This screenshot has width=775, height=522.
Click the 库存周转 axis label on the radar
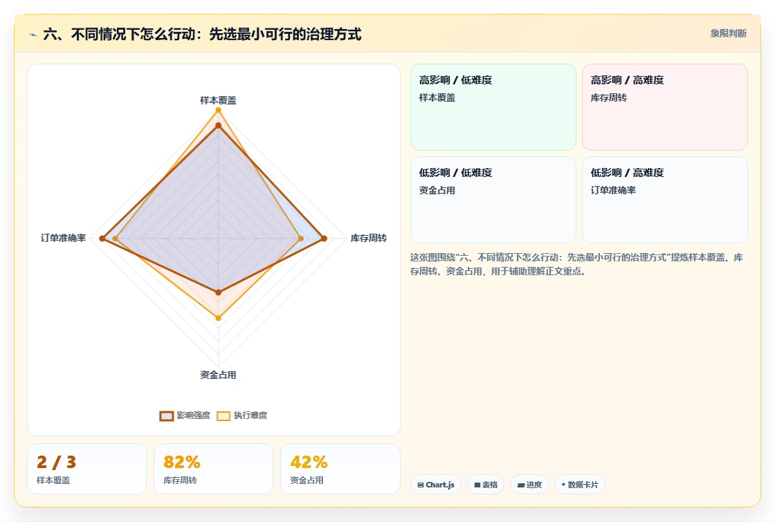tap(369, 238)
